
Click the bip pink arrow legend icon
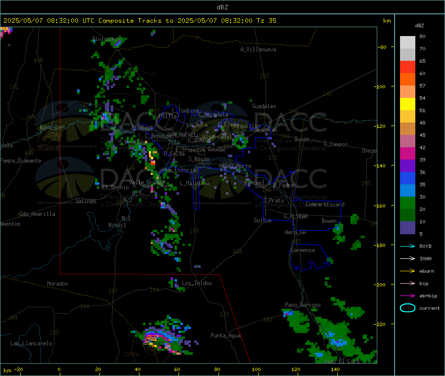pyautogui.click(x=407, y=283)
